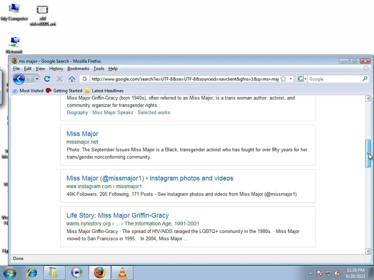Click the Google site favicon in address bar
The height and width of the screenshot is (280, 374).
(x=85, y=79)
